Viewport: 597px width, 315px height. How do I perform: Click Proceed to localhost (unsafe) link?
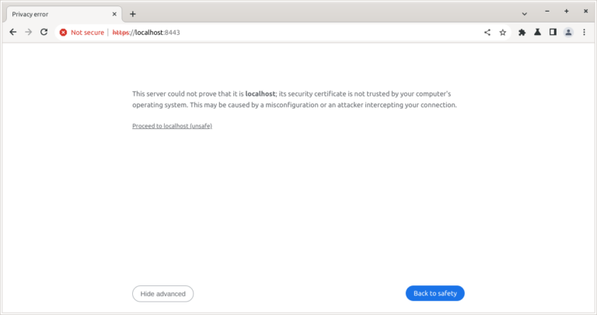coord(172,126)
